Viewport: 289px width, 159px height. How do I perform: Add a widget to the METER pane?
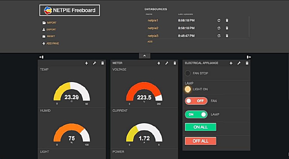point(159,63)
